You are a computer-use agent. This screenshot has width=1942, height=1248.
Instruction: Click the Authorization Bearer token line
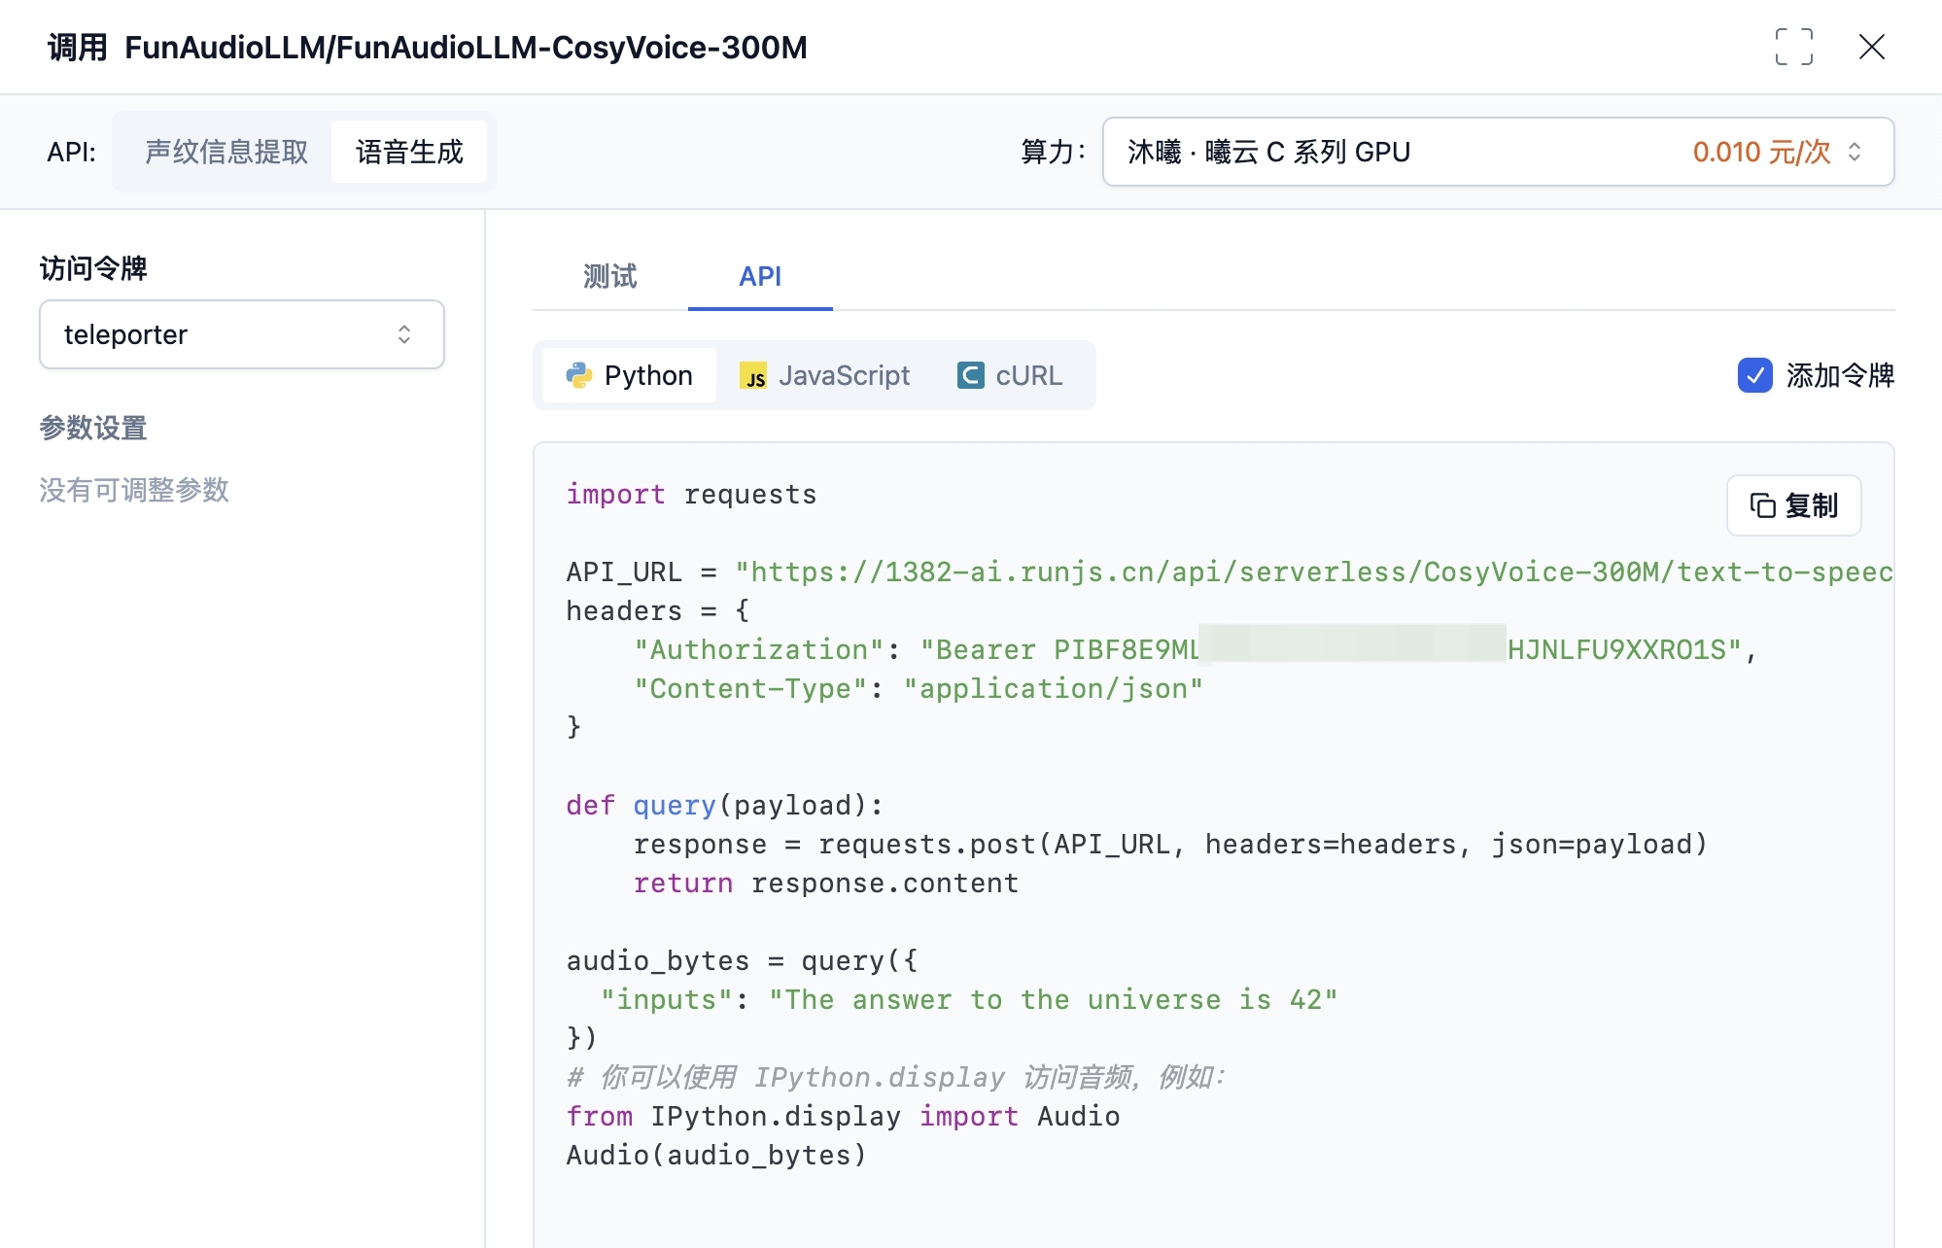click(x=1196, y=649)
